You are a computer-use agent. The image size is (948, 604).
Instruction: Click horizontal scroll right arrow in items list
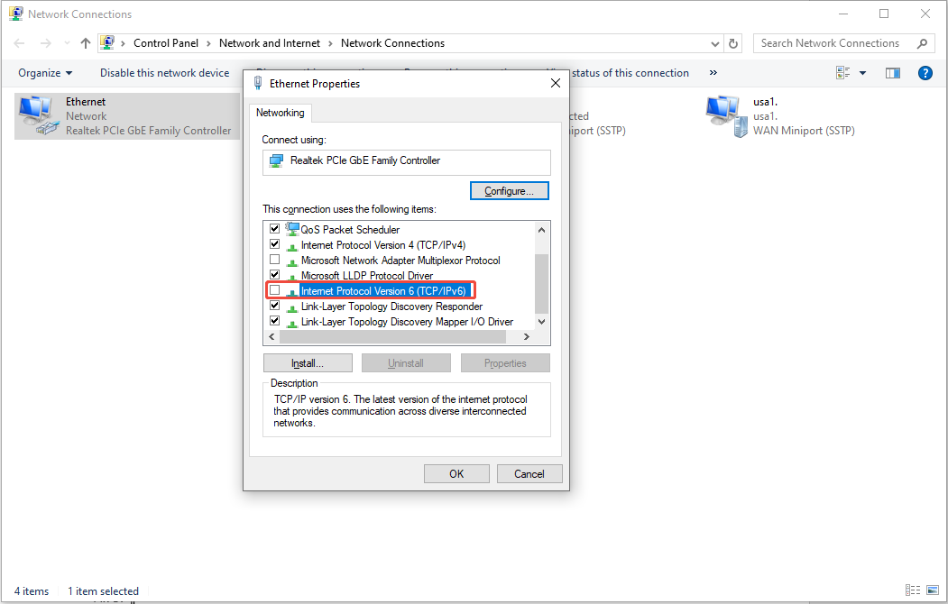(x=527, y=337)
